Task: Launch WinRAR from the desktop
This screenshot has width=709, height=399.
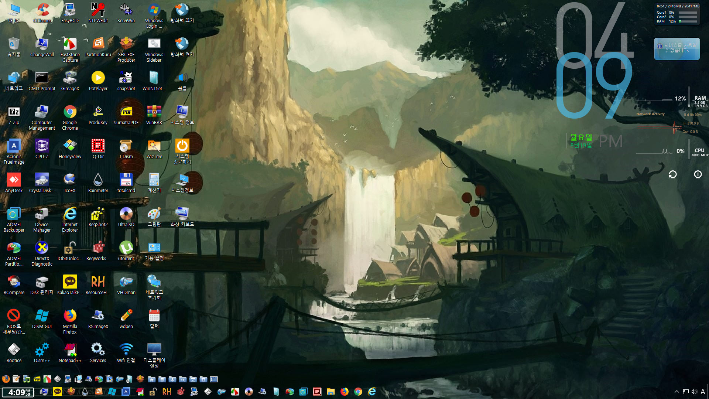Action: point(154,115)
